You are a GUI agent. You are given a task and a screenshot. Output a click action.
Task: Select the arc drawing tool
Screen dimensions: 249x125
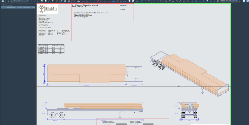50,1
